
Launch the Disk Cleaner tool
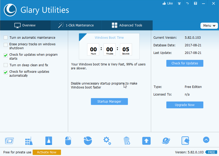click(x=49, y=141)
